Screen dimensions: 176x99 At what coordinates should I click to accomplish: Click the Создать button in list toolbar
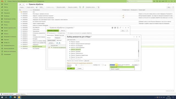22,7
